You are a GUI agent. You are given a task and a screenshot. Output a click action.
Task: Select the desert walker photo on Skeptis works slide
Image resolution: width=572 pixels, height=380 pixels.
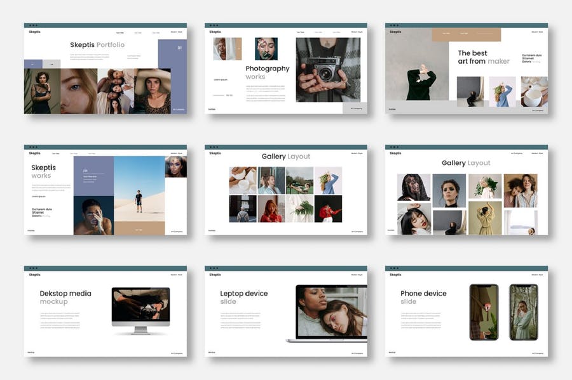point(139,189)
